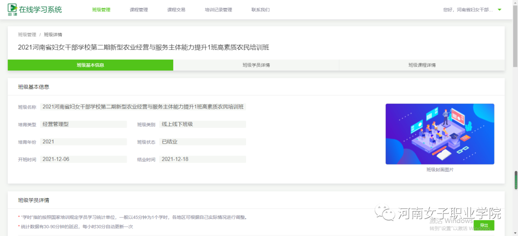Click the 班级类别 field showing 线上线下班级
This screenshot has height=236, width=518.
[x=202, y=124]
